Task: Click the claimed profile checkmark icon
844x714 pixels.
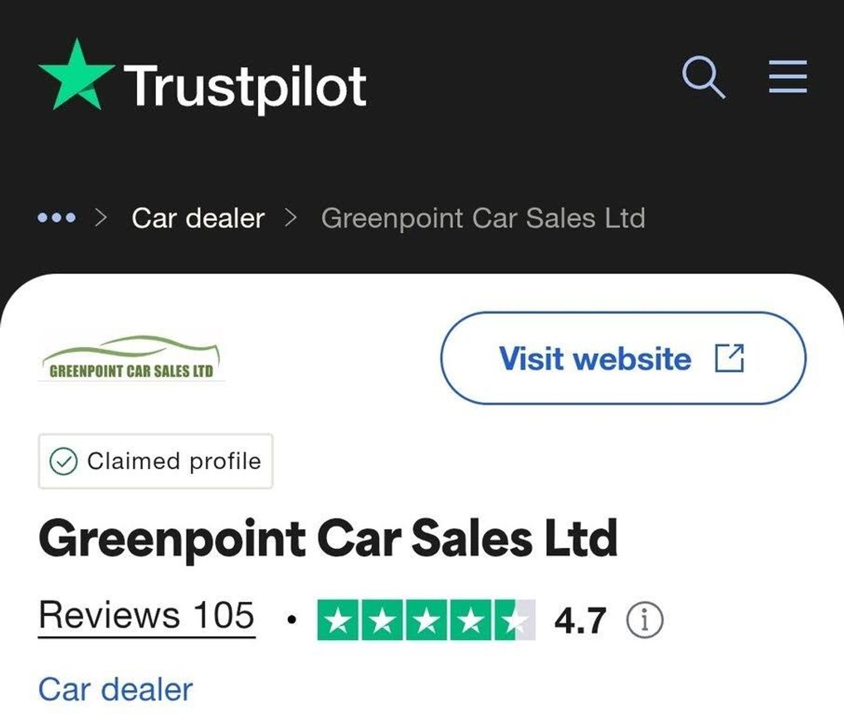Action: pyautogui.click(x=63, y=462)
